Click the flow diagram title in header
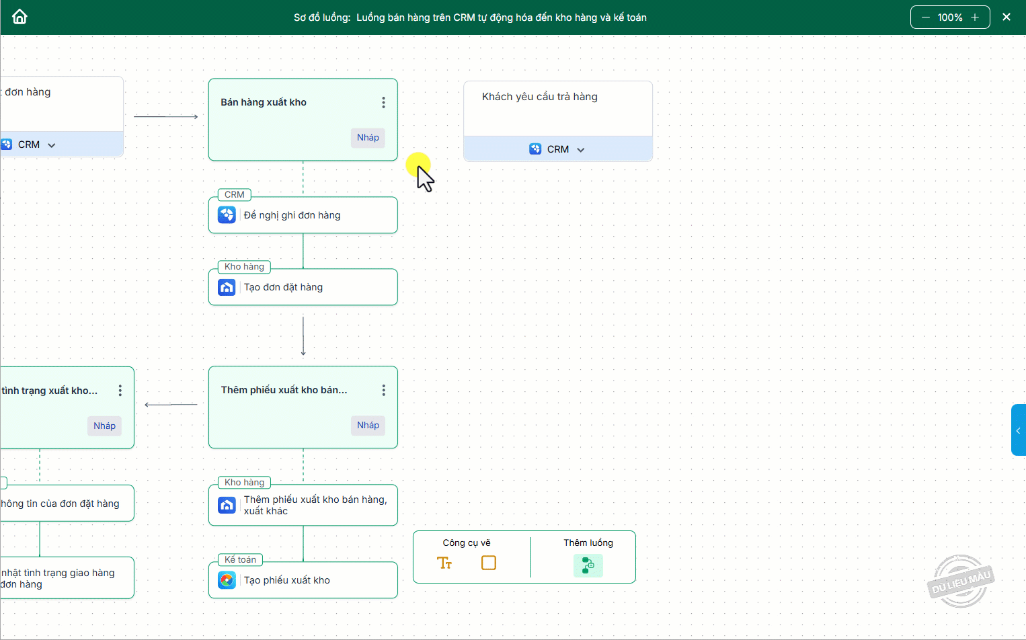Image resolution: width=1026 pixels, height=640 pixels. coord(470,17)
